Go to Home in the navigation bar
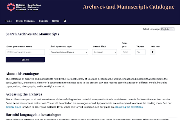The image size is (180, 120). [9, 21]
